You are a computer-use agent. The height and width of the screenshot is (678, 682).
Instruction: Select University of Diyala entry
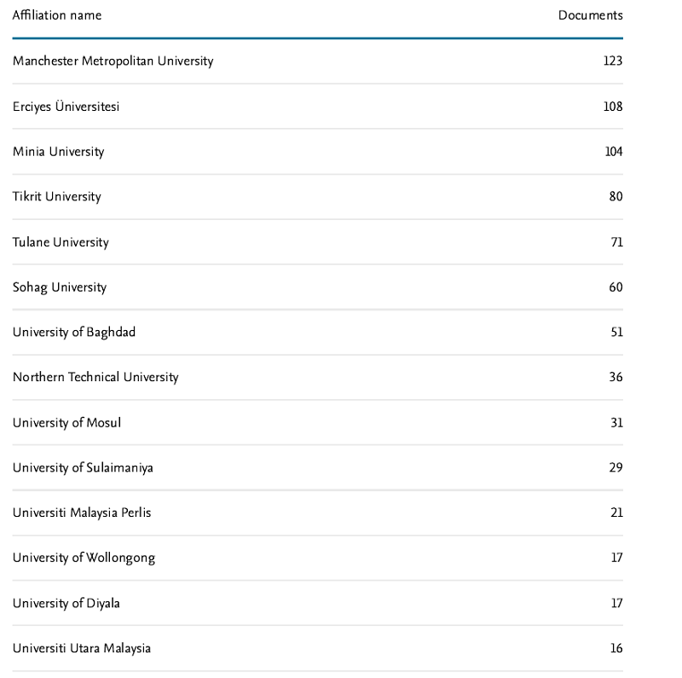coord(66,604)
